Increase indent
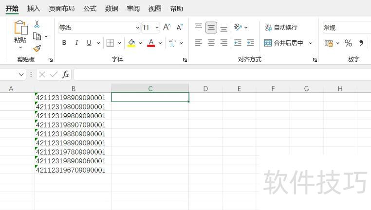371x210 pixels. [x=250, y=43]
